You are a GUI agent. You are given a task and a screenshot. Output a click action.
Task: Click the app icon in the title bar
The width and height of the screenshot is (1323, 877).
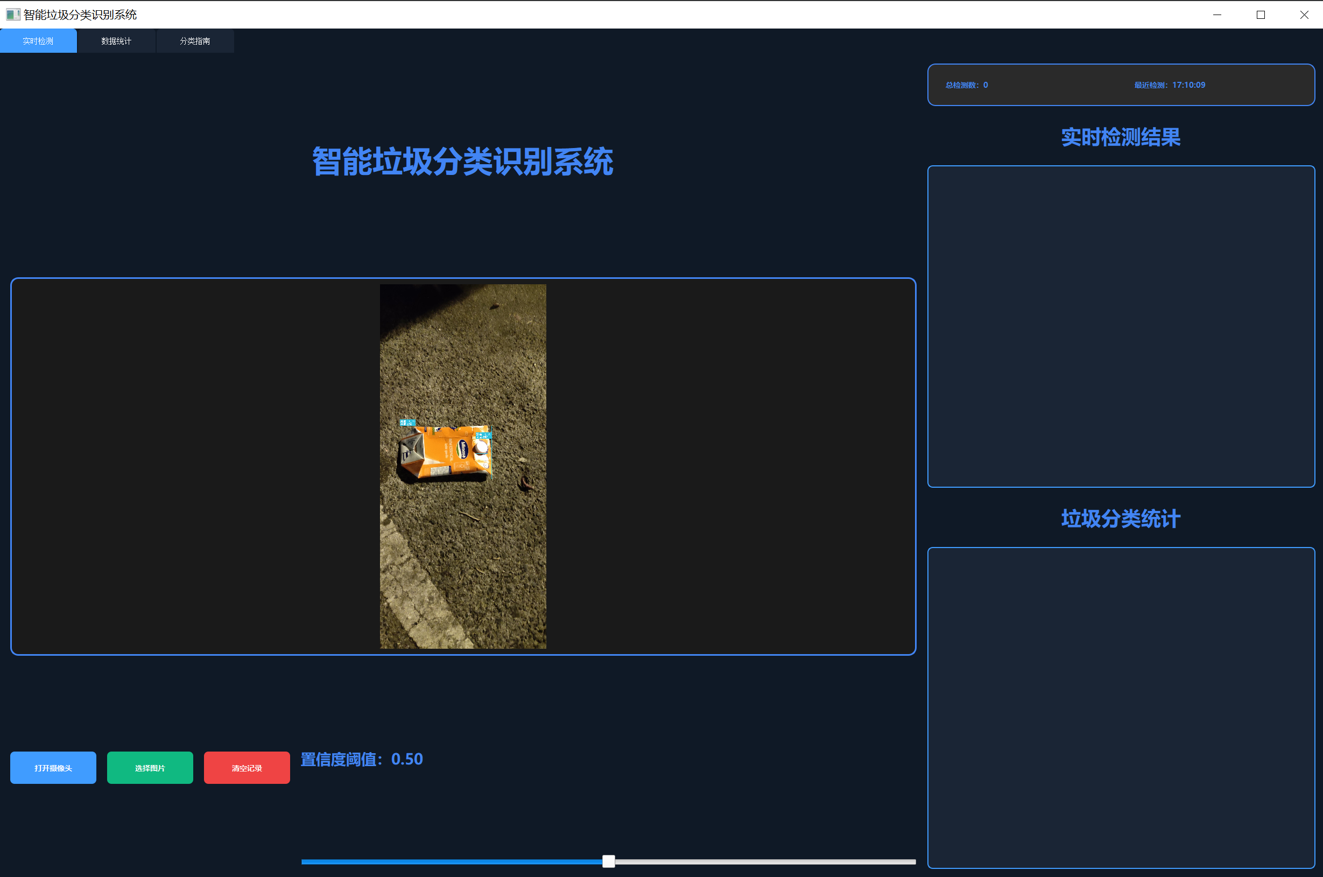tap(12, 14)
